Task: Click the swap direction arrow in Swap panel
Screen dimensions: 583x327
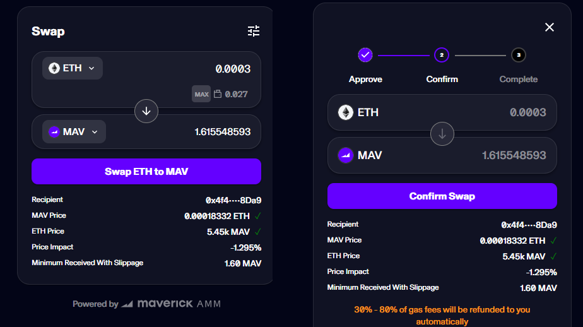Action: coord(146,111)
